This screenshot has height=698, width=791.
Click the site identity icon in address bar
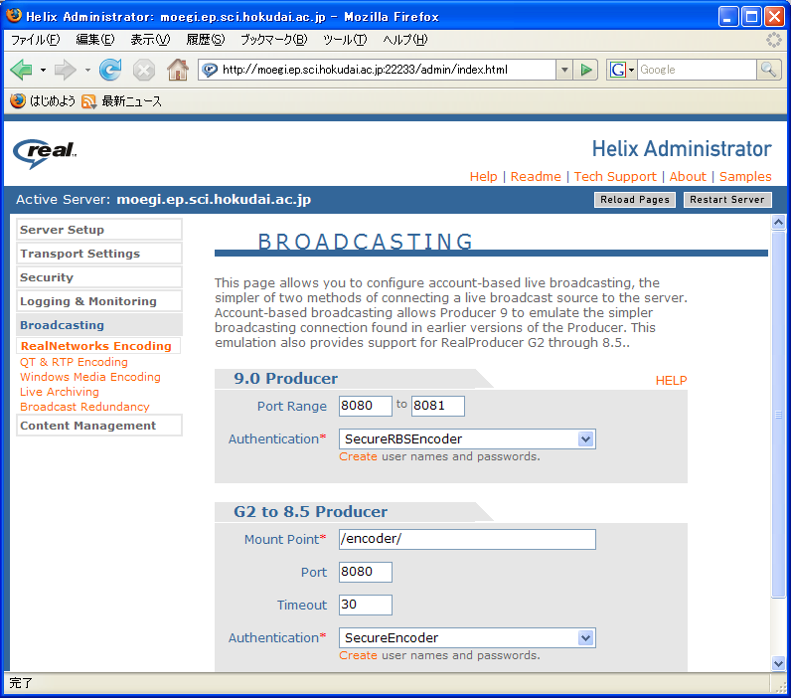click(x=210, y=70)
